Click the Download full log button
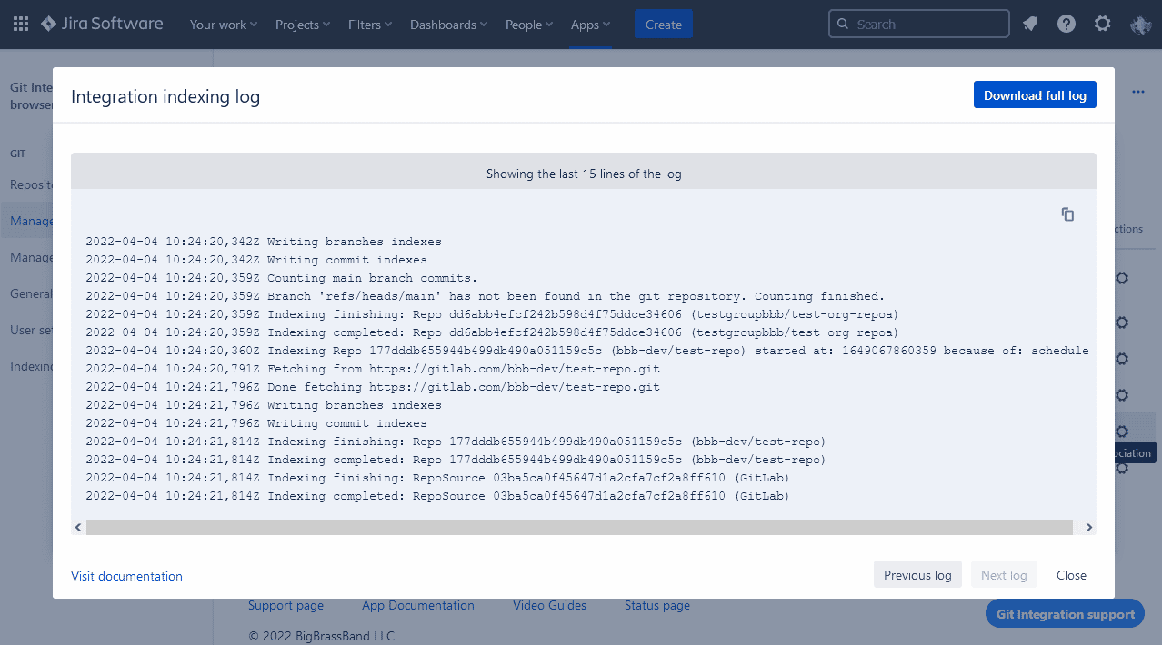 coord(1035,95)
